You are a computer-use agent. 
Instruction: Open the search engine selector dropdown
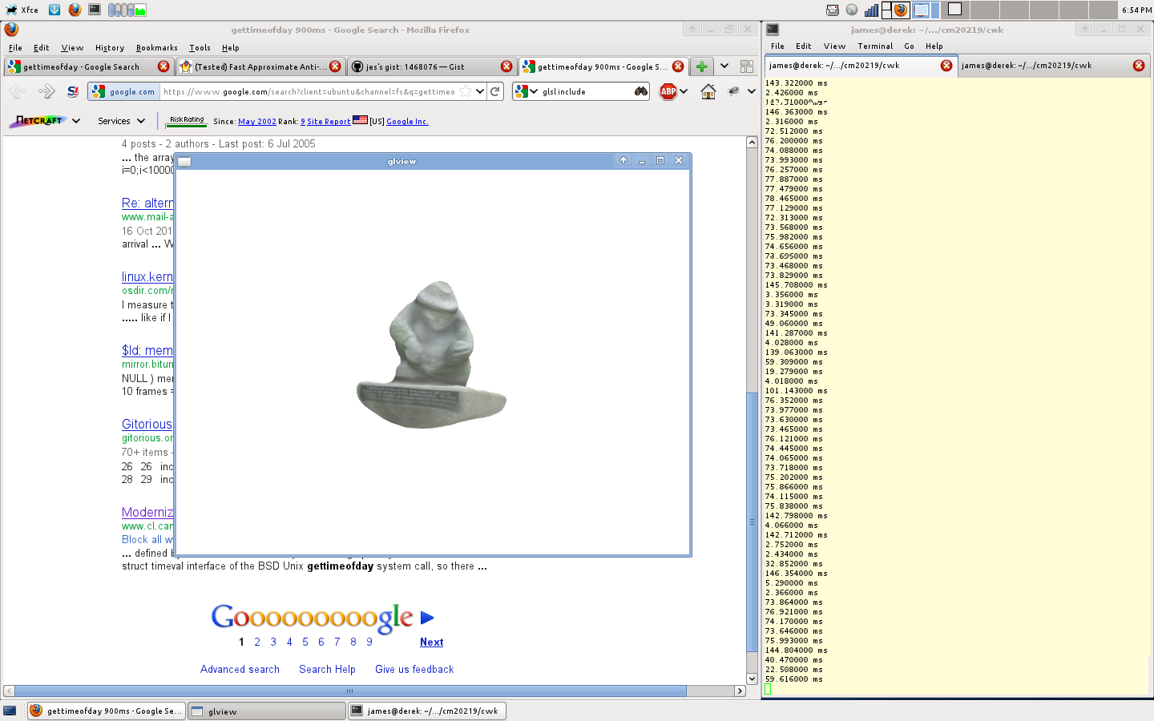click(526, 91)
